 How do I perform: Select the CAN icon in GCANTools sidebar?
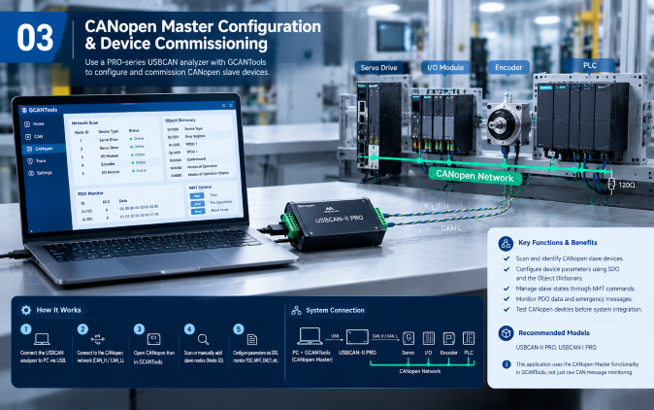coord(28,137)
